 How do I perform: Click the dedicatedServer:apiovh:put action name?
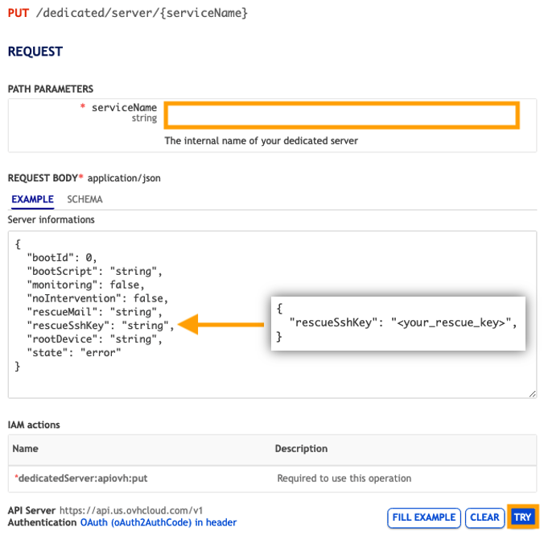tap(81, 478)
